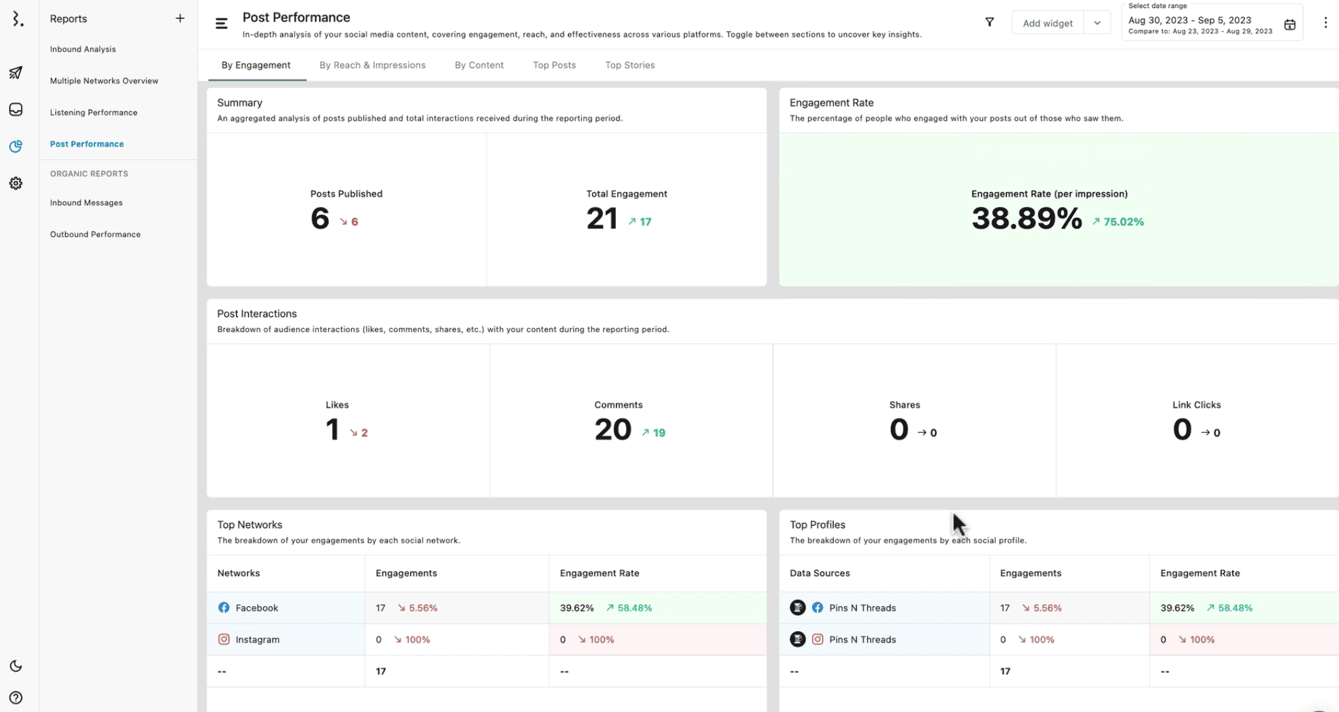Click the Top Networks widget title
The height and width of the screenshot is (712, 1339).
(250, 524)
